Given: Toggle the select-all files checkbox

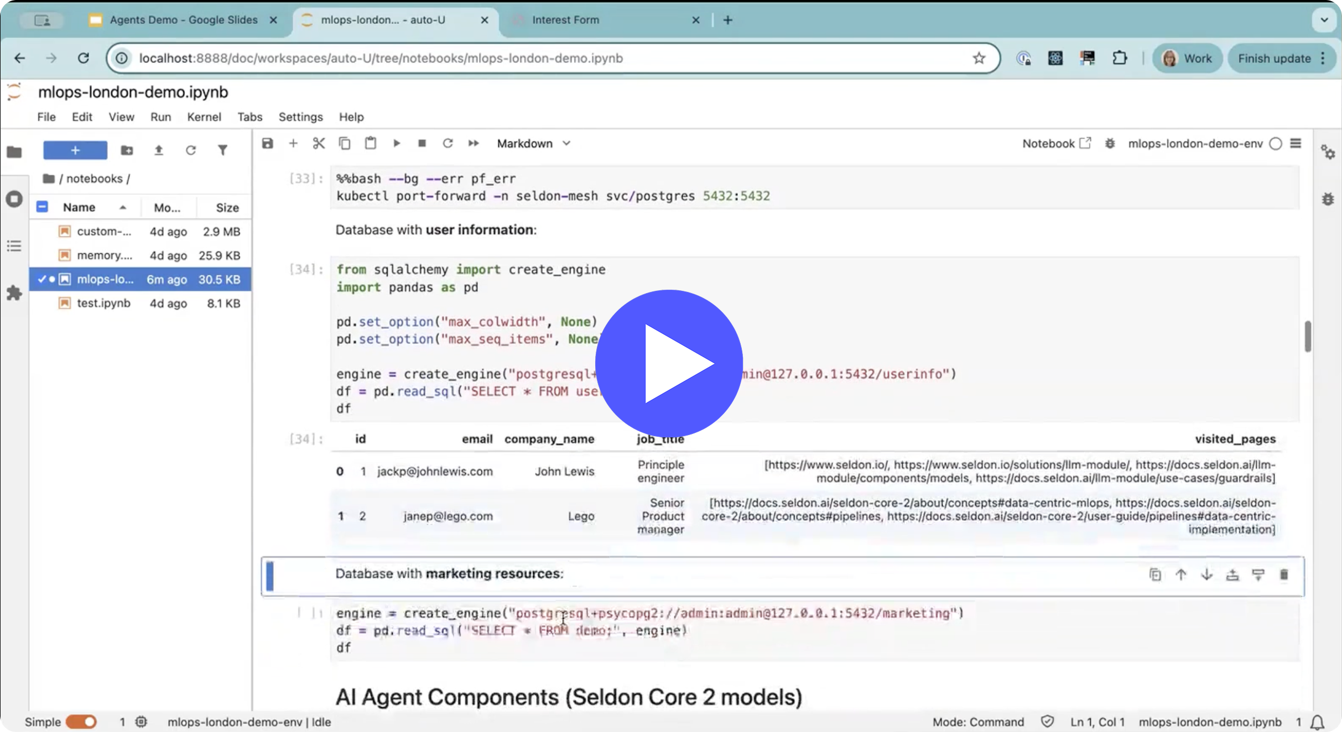Looking at the screenshot, I should (x=42, y=207).
